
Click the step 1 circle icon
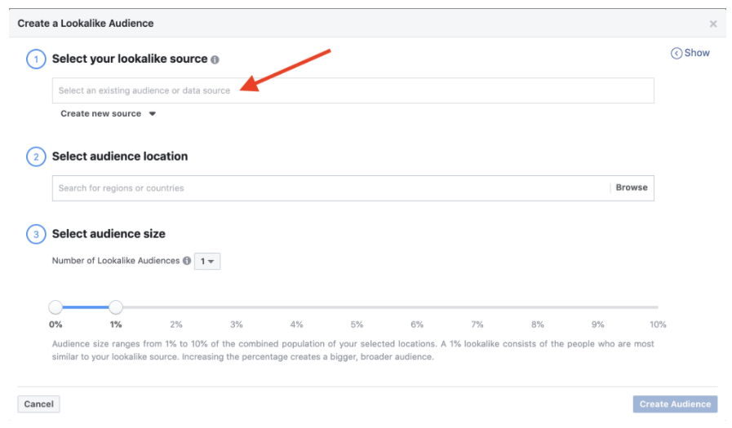pos(36,60)
